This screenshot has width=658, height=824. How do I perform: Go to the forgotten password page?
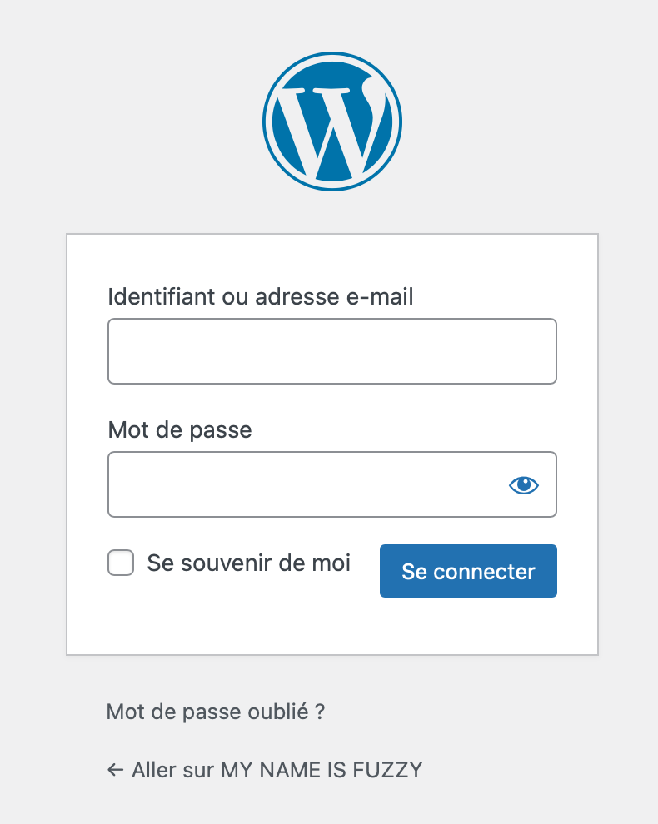[215, 712]
